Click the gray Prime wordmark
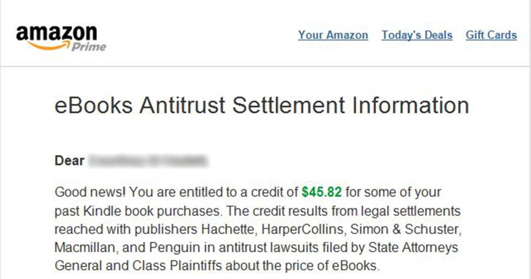Image resolution: width=531 pixels, height=279 pixels. point(88,46)
